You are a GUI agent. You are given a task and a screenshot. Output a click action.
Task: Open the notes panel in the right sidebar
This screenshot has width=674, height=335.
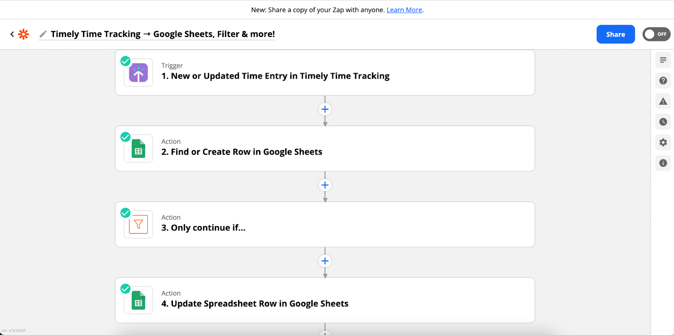[x=663, y=60]
